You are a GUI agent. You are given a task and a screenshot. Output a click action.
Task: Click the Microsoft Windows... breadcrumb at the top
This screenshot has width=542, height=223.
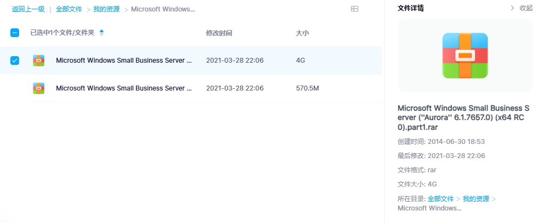click(x=163, y=9)
